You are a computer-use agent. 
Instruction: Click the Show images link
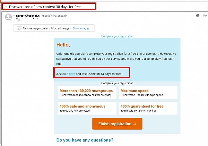click(x=81, y=28)
